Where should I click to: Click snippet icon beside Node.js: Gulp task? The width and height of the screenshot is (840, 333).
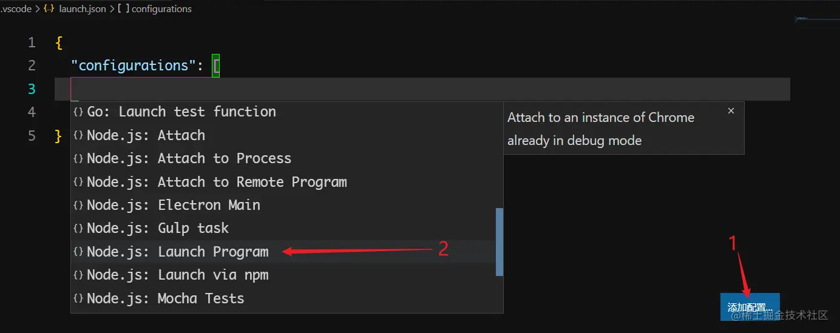coord(78,229)
